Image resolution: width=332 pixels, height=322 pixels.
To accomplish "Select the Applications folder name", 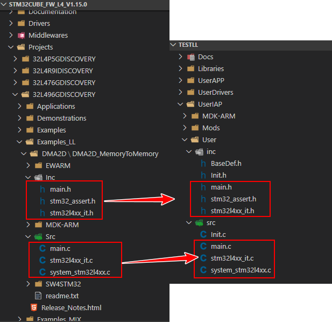I will [x=56, y=106].
